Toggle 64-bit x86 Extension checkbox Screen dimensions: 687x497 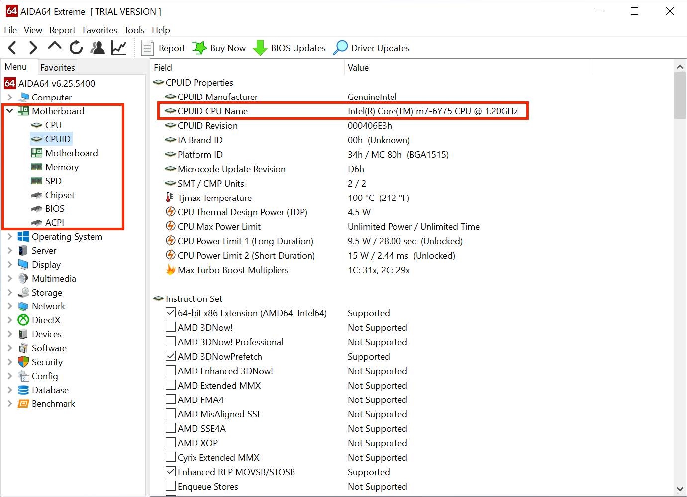coord(171,313)
